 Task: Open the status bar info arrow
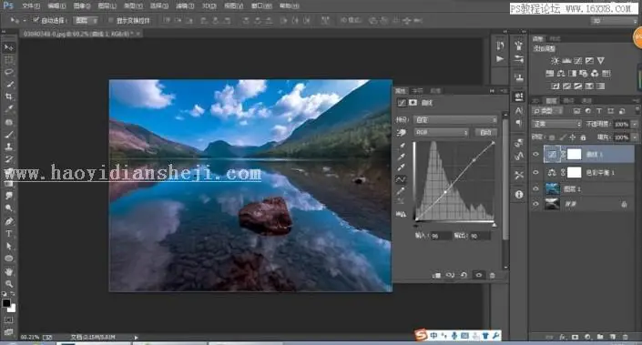pyautogui.click(x=137, y=337)
